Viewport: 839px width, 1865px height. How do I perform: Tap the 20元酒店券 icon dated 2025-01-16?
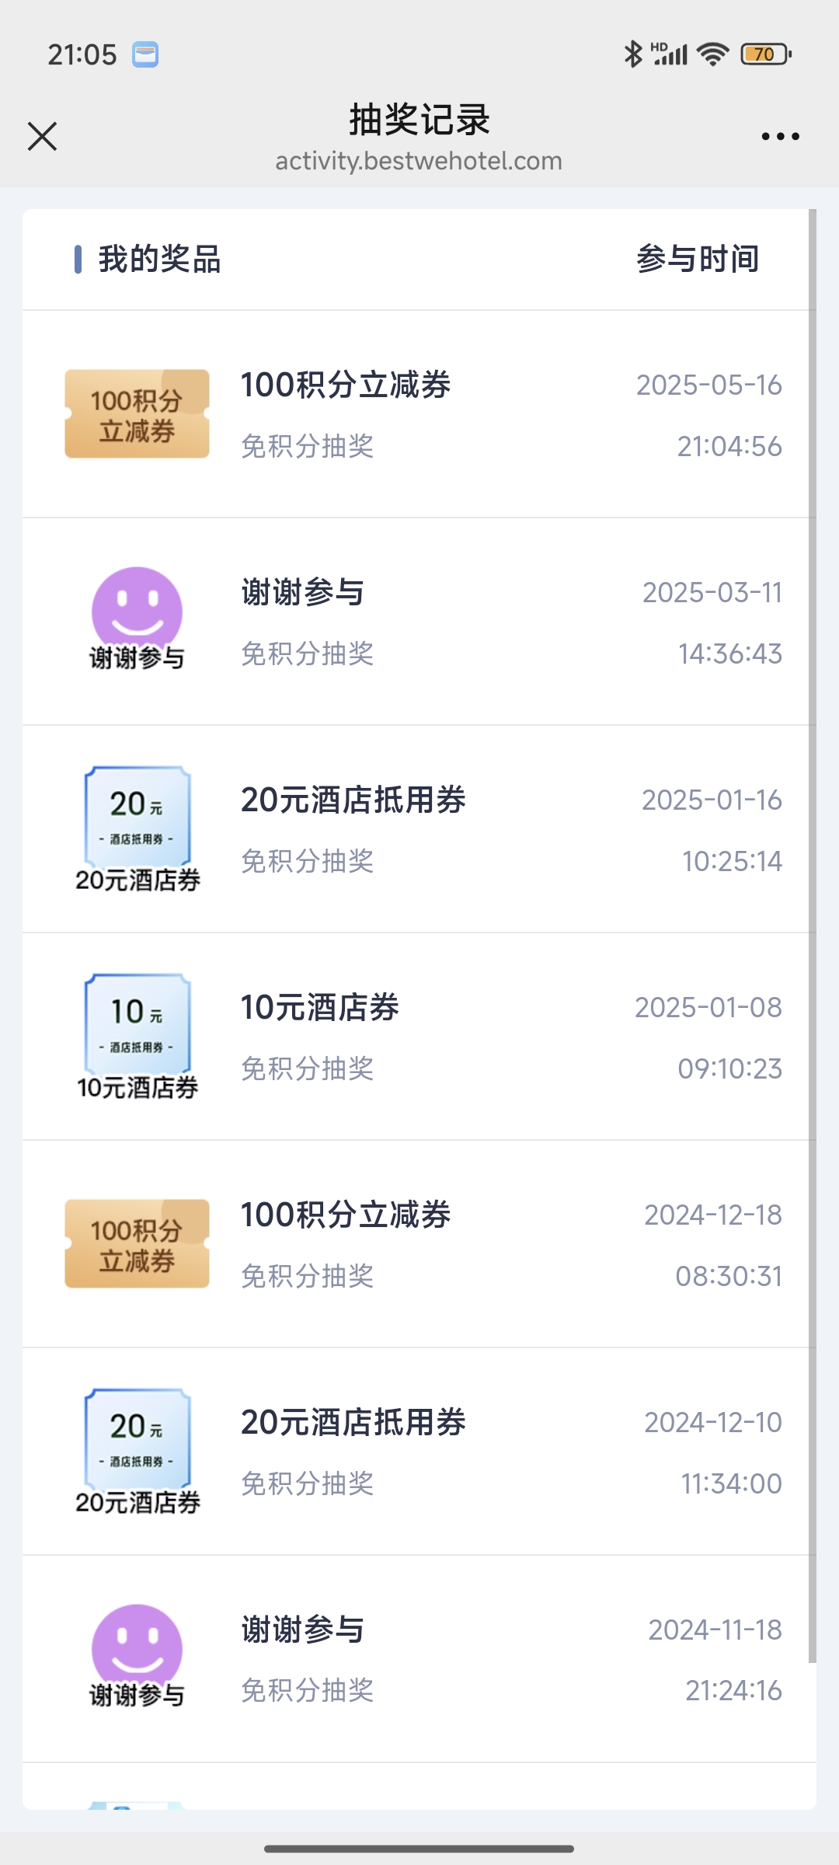click(138, 828)
